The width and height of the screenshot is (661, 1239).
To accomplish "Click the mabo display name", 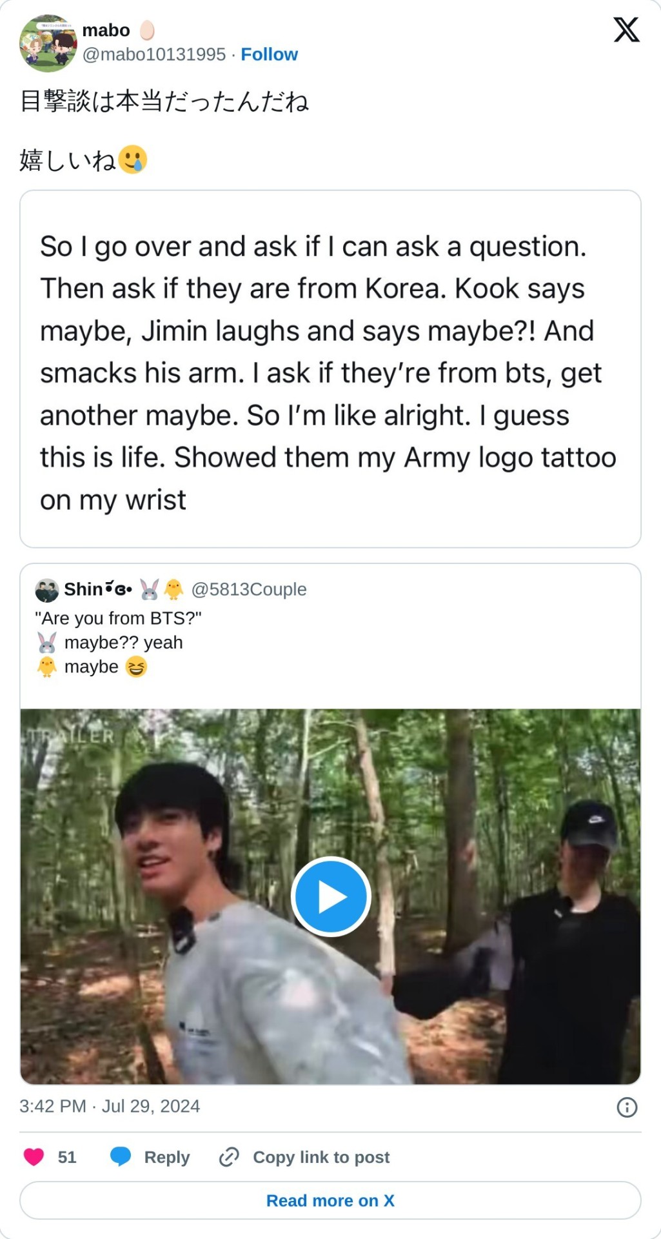I will point(106,30).
